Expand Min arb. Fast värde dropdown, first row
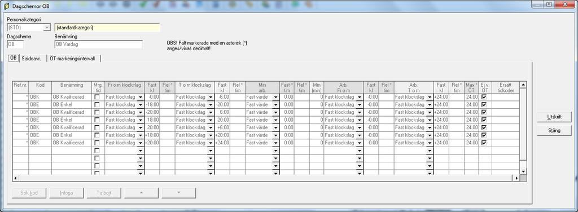This screenshot has width=578, height=212. (x=275, y=97)
